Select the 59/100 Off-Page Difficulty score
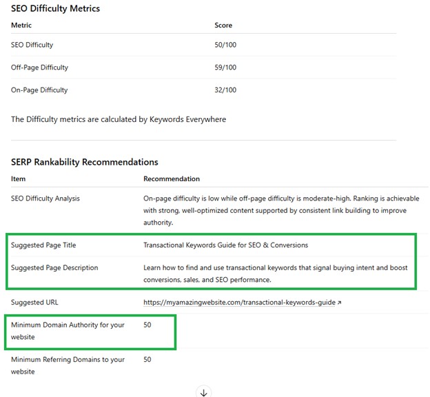The image size is (430, 397). click(225, 68)
